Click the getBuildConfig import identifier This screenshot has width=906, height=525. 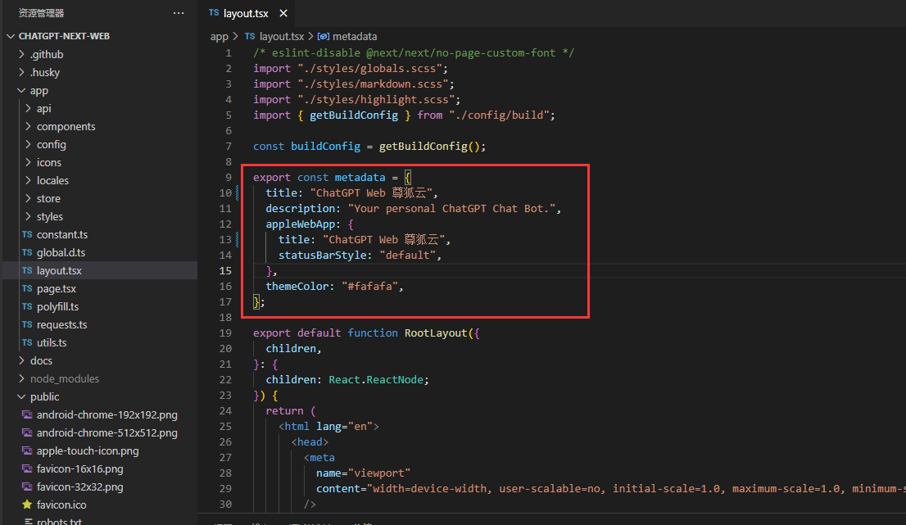click(x=354, y=115)
